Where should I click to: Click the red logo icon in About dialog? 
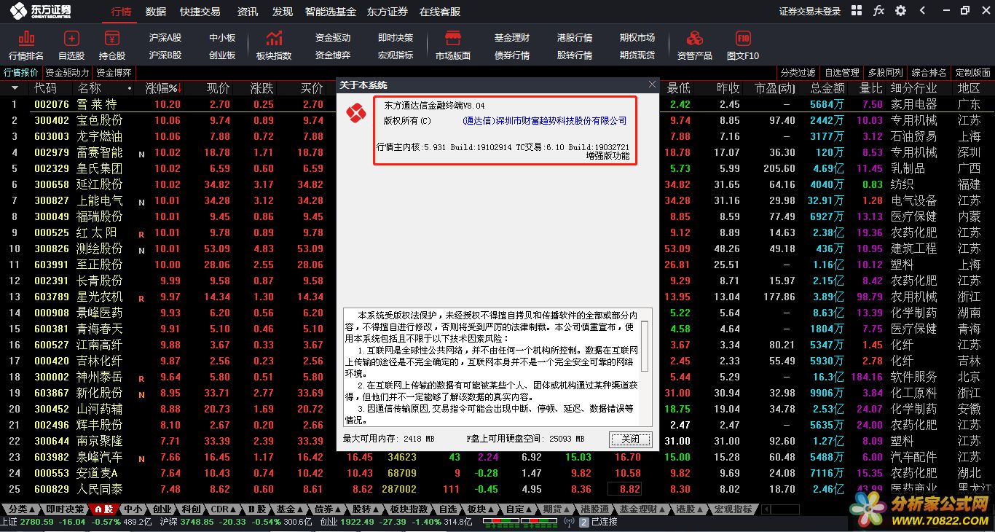[x=356, y=113]
